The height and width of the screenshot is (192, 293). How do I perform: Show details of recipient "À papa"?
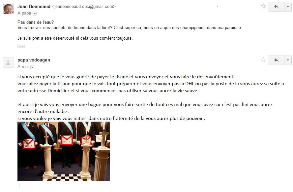click(35, 14)
